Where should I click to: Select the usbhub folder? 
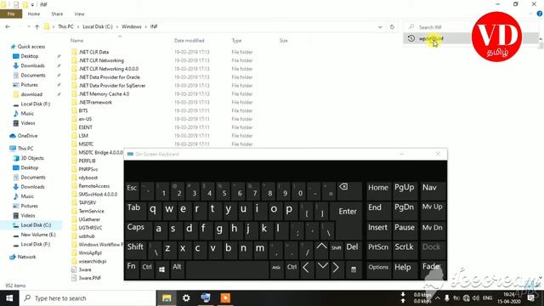[87, 236]
